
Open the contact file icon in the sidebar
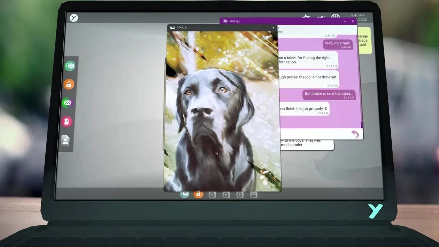65,140
